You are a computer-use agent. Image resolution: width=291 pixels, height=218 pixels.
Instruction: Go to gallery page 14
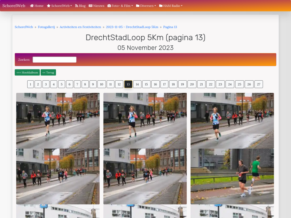click(x=137, y=84)
